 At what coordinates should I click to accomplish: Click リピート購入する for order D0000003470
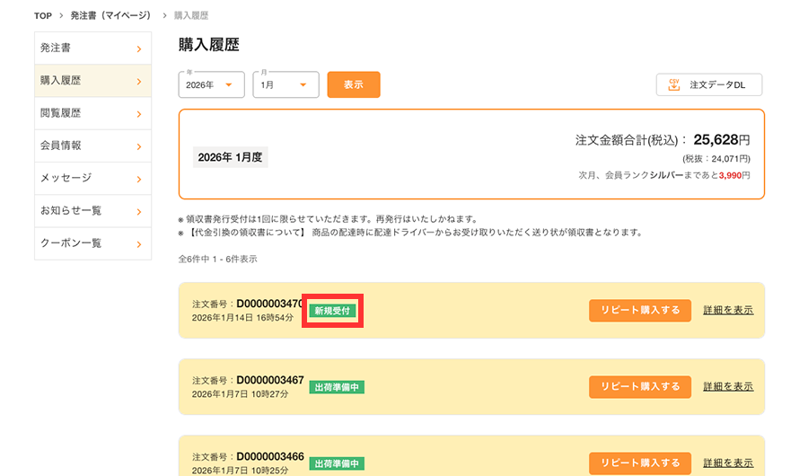[x=640, y=311]
